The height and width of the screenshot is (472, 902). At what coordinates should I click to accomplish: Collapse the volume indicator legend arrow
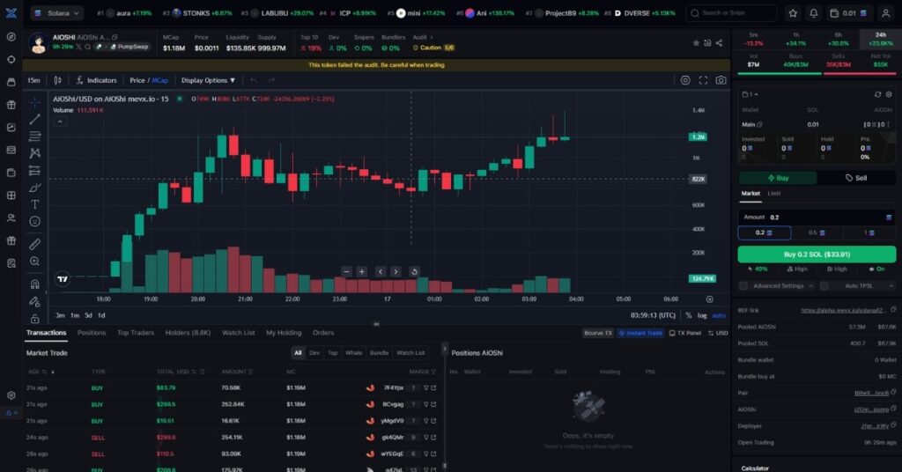click(60, 122)
